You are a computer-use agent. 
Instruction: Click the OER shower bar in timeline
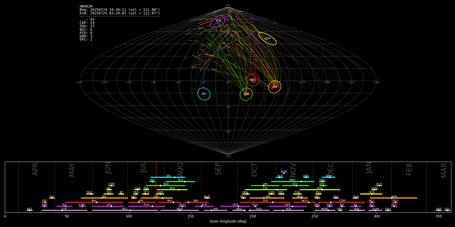287,206
